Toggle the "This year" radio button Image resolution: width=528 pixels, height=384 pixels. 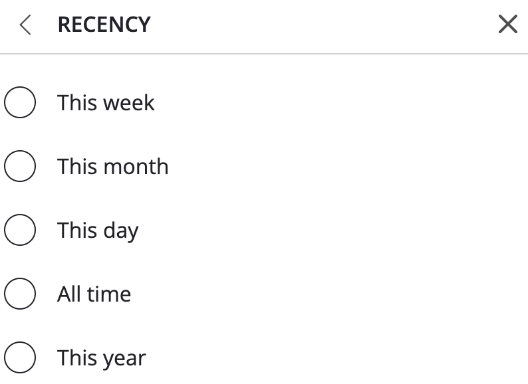coord(20,358)
